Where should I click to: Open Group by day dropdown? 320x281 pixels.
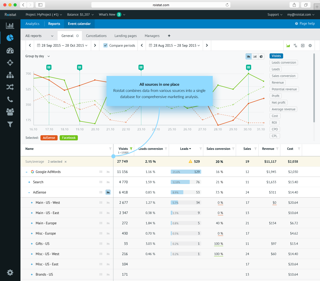pyautogui.click(x=37, y=56)
